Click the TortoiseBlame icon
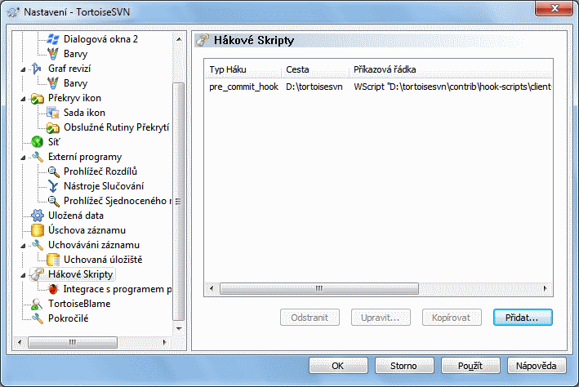Screen dimensions: 579x387 (37, 304)
